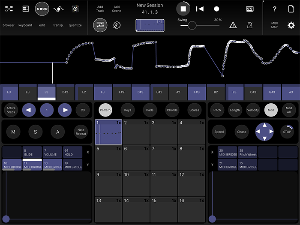Select pattern slot 11
Viewport: 300px width, 225px height.
pyautogui.click(x=164, y=184)
